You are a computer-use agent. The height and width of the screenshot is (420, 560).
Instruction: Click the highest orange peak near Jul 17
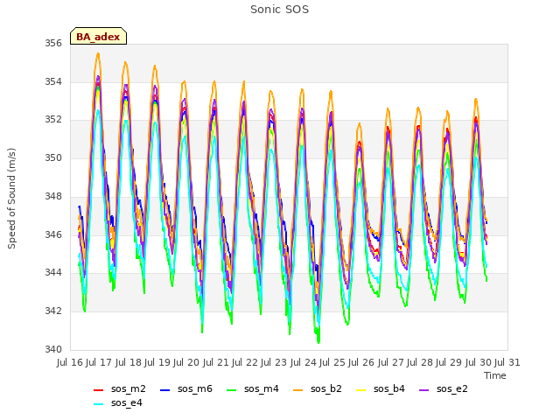click(98, 53)
